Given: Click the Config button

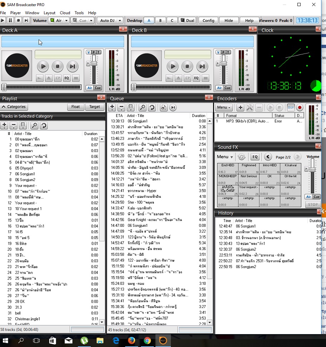Looking at the screenshot, I should (x=208, y=21).
